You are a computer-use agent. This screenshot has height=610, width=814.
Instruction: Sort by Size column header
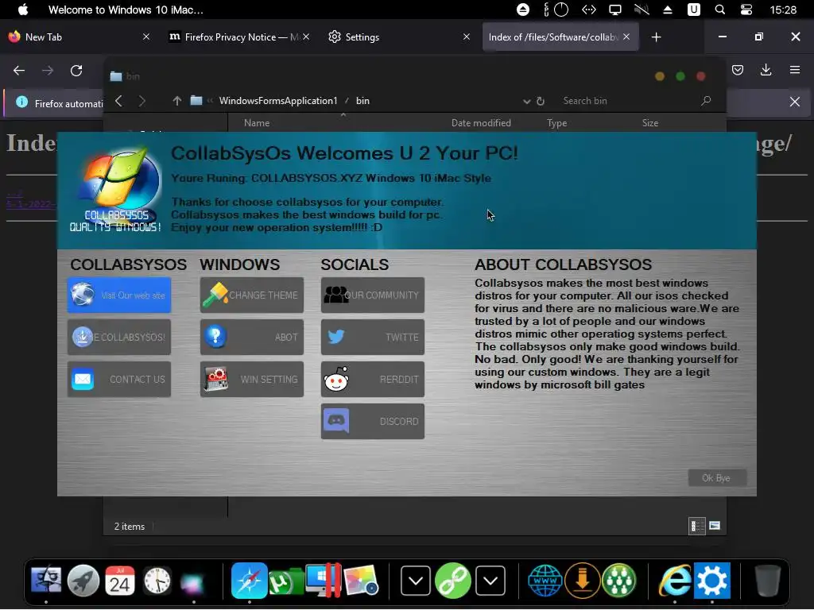click(650, 123)
